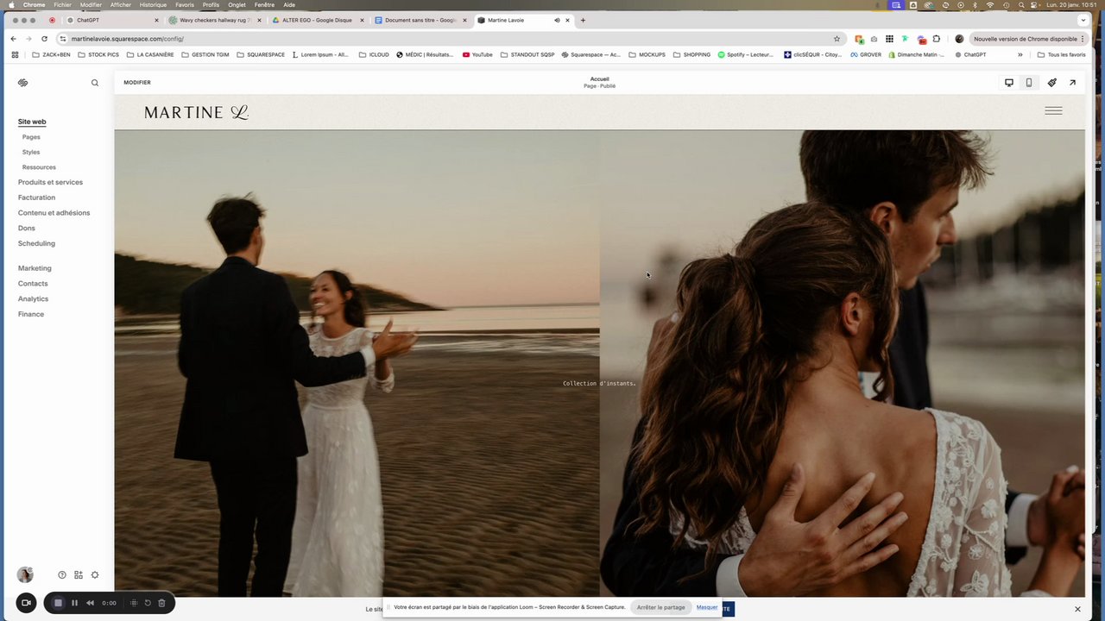Switch to mobile preview icon
Screen dimensions: 1105x621
tap(1028, 83)
